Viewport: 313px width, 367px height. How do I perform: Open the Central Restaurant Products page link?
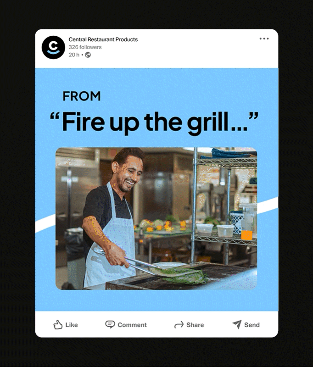point(103,39)
